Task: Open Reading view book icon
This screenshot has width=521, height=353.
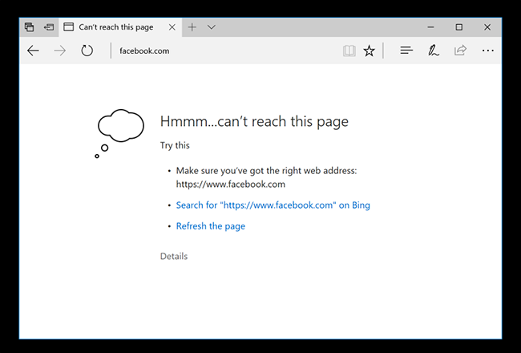Action: point(349,51)
